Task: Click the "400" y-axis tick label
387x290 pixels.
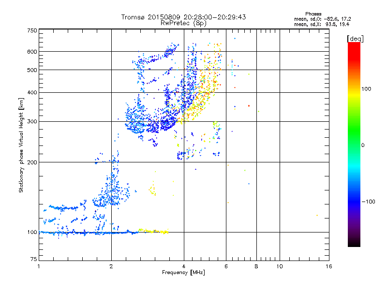Action: [x=32, y=92]
